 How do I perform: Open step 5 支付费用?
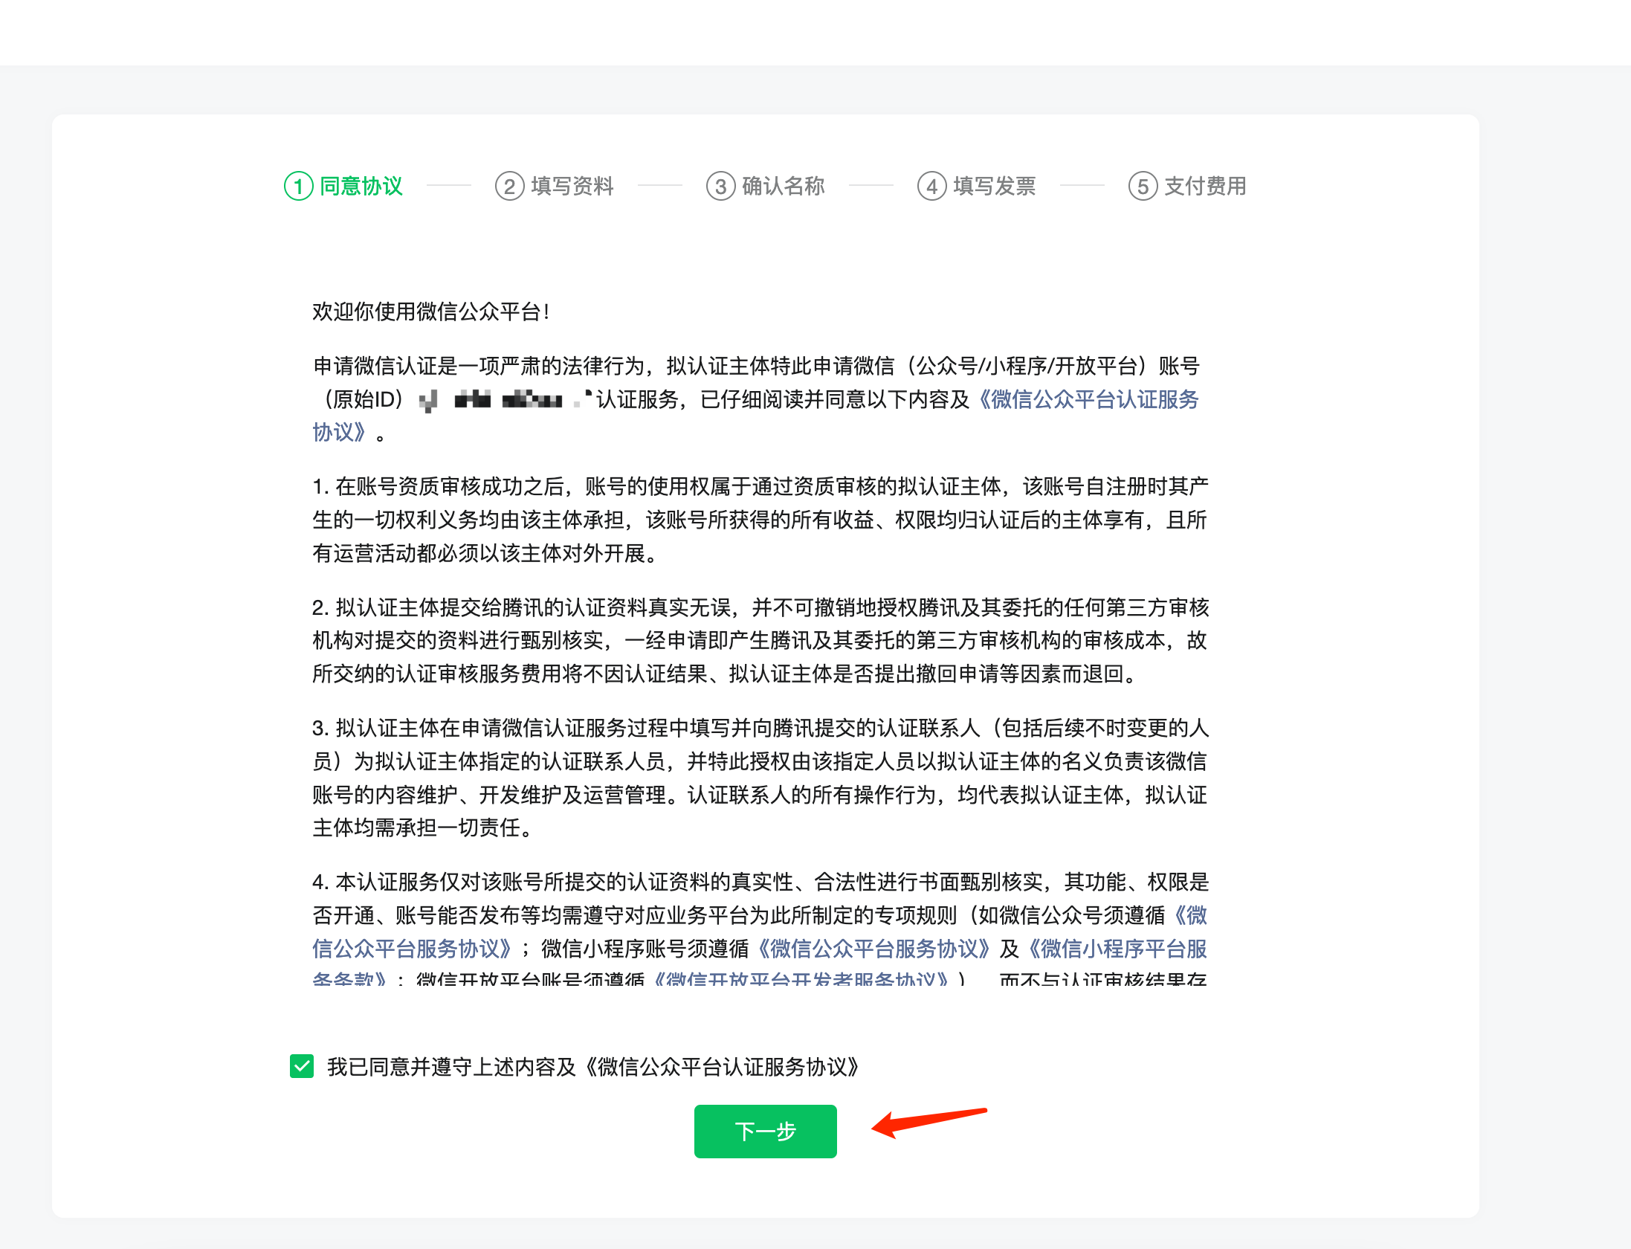[1188, 186]
